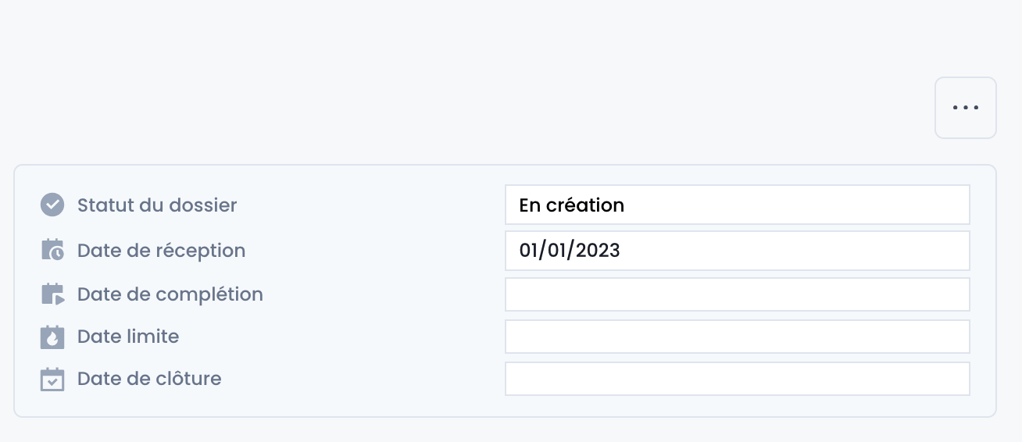This screenshot has width=1022, height=442.
Task: Click the empty Date de complétion field
Action: (x=737, y=294)
